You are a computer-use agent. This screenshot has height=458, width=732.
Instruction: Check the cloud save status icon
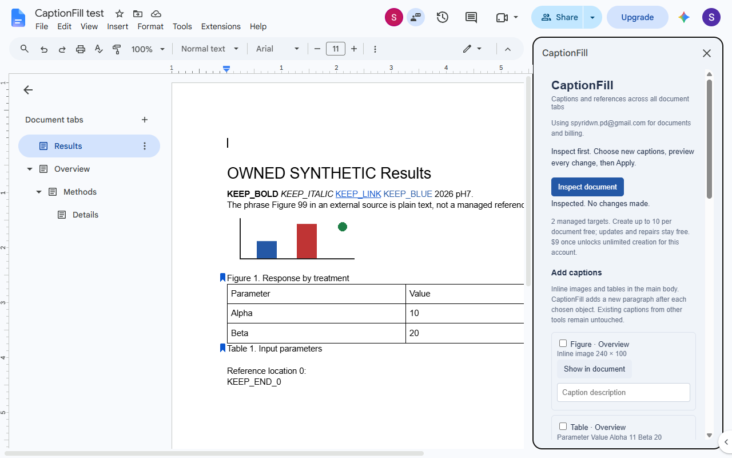(156, 14)
